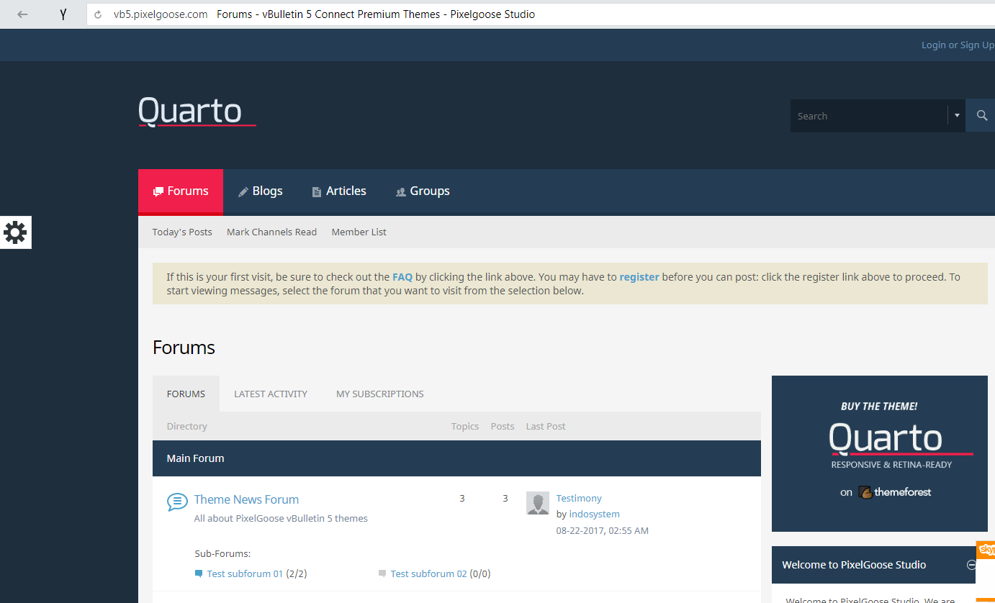Open the Test subforum 02 link
The width and height of the screenshot is (995, 603).
(428, 573)
